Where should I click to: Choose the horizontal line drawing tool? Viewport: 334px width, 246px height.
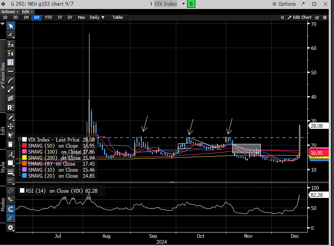tap(11, 71)
